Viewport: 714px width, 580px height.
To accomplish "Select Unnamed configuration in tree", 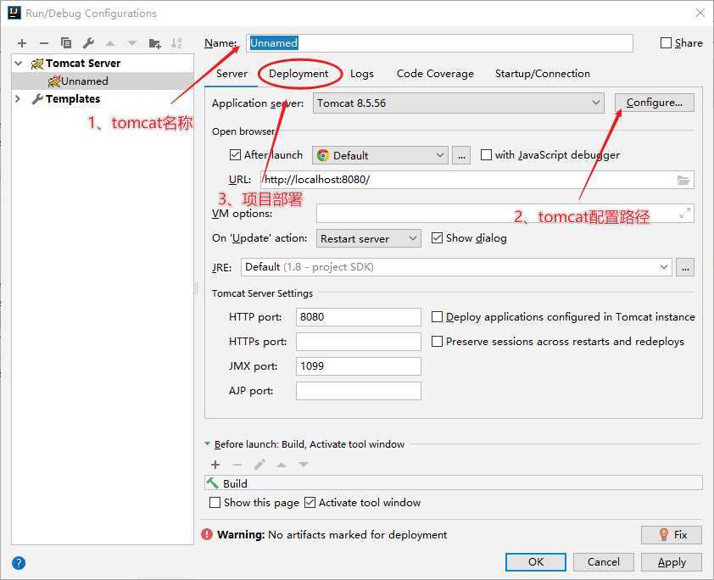I will (103, 81).
